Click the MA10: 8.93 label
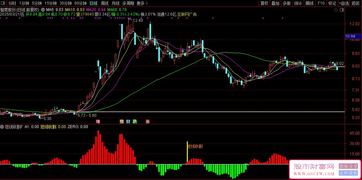 pyautogui.click(x=75, y=10)
